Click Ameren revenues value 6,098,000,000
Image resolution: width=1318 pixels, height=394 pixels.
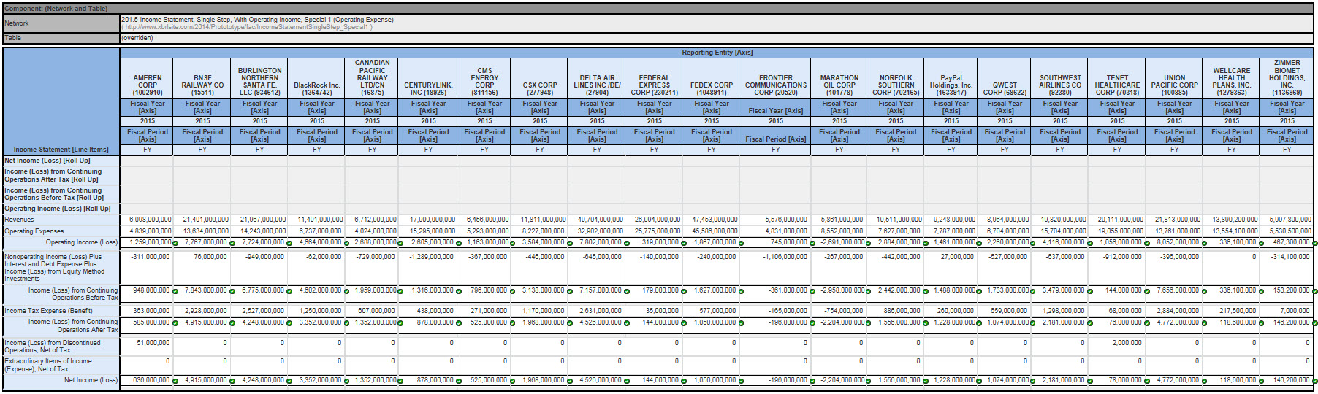tap(151, 220)
